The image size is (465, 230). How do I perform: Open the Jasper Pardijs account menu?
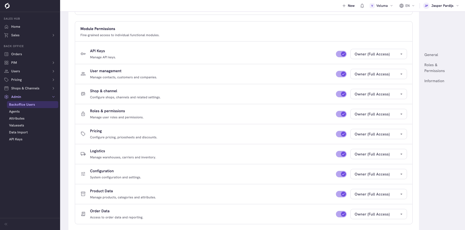[x=441, y=6]
